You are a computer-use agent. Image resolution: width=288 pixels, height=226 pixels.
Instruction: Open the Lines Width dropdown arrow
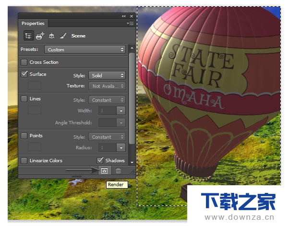[x=121, y=111]
